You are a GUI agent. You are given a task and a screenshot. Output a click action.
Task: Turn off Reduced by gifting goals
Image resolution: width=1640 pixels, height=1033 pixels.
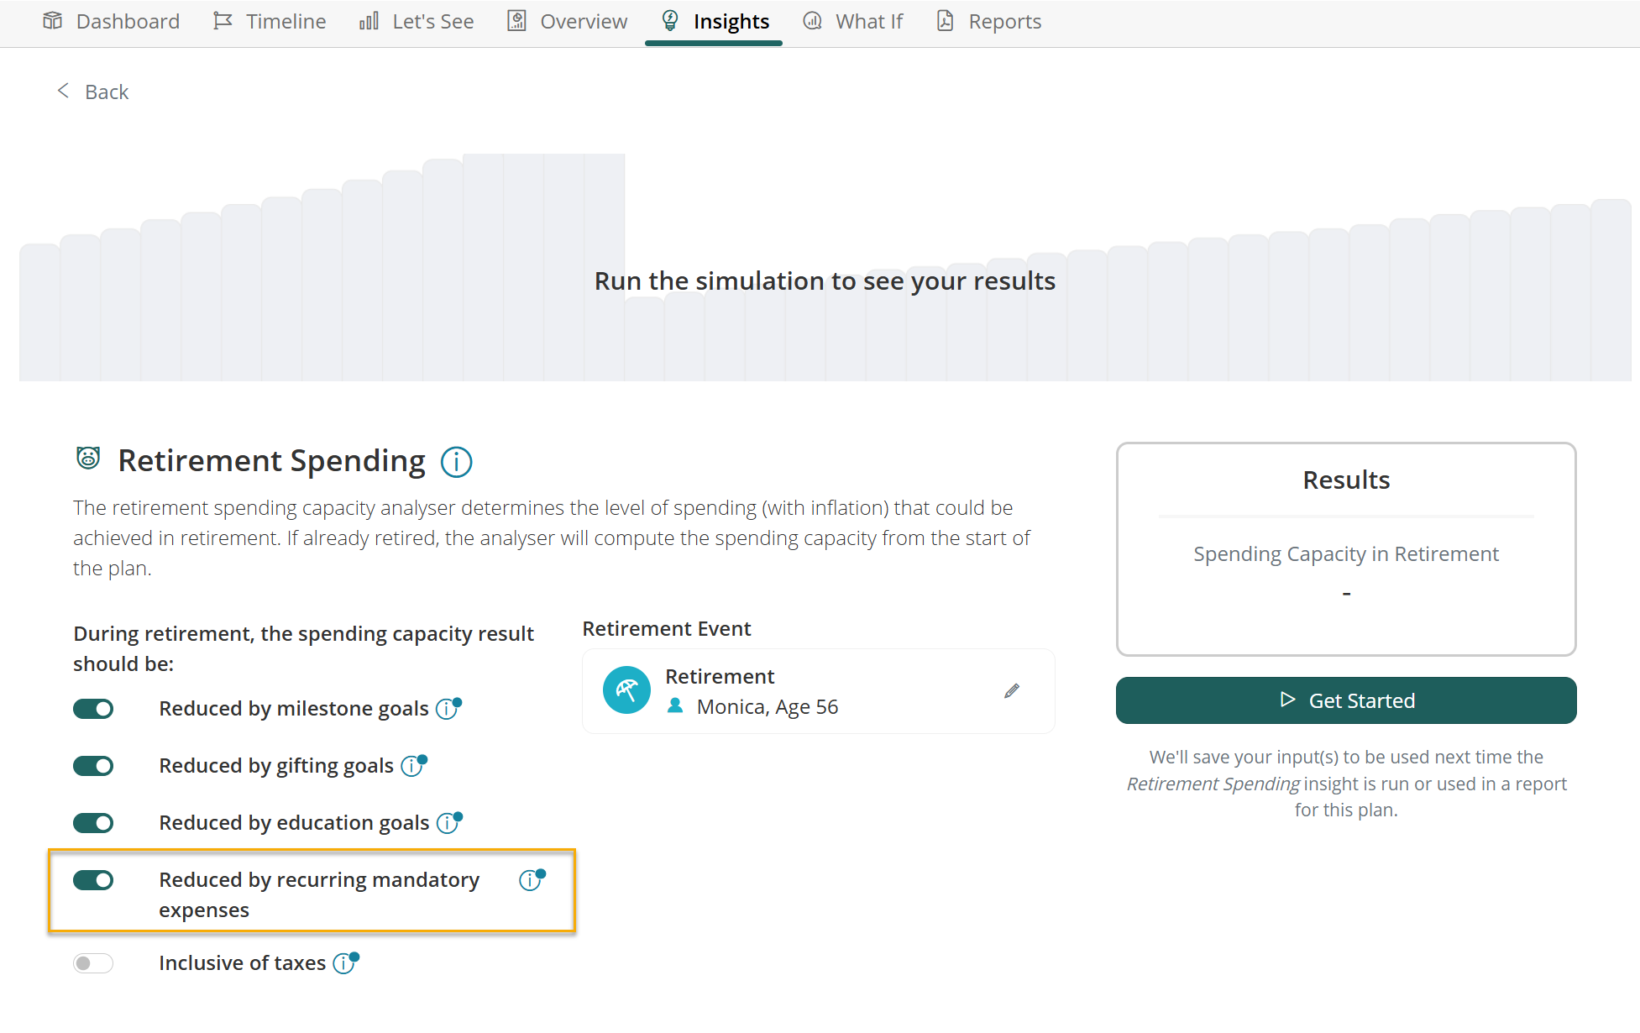(x=93, y=766)
